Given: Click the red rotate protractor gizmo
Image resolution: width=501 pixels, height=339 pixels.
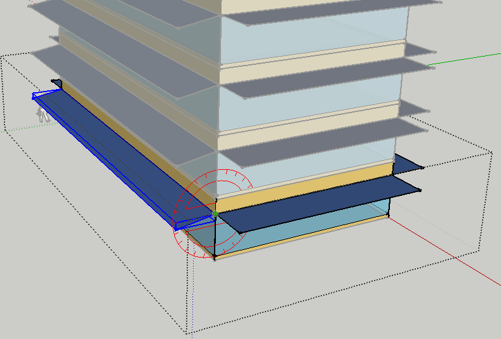Looking at the screenshot, I should point(213,213).
